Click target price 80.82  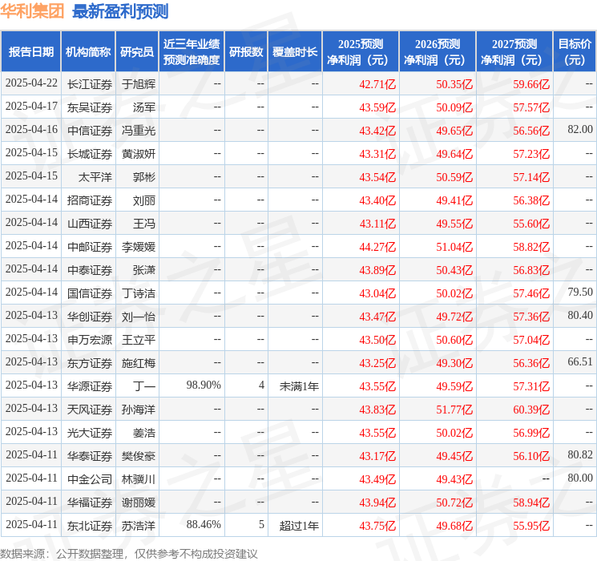tap(580, 454)
